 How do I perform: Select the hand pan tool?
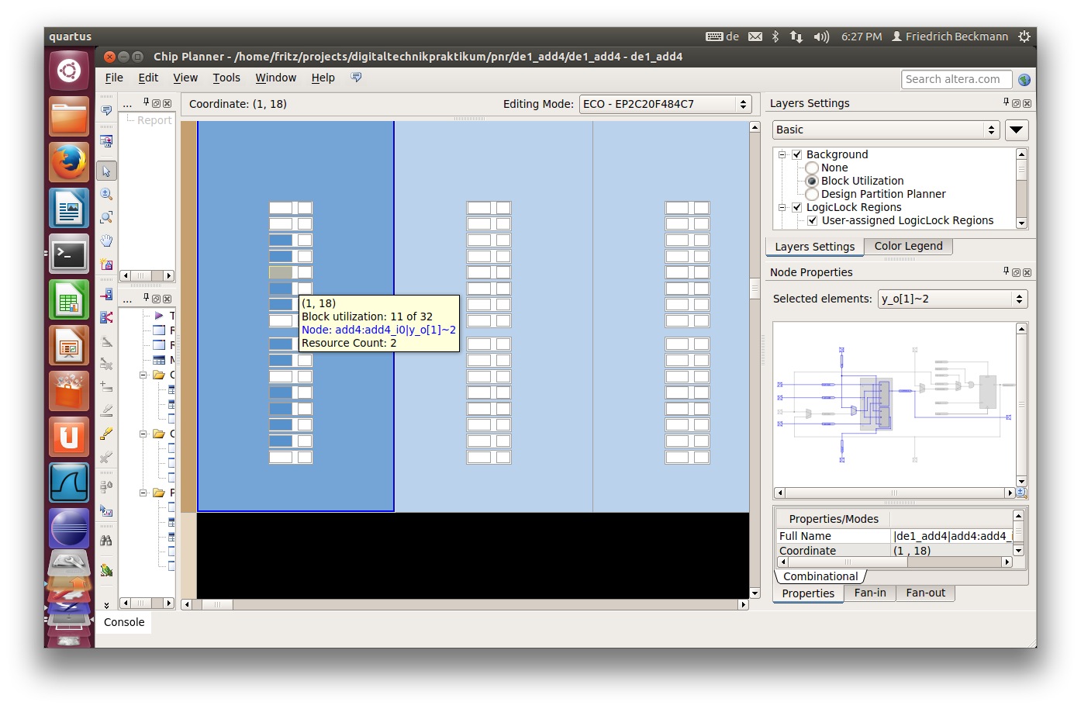[x=106, y=240]
